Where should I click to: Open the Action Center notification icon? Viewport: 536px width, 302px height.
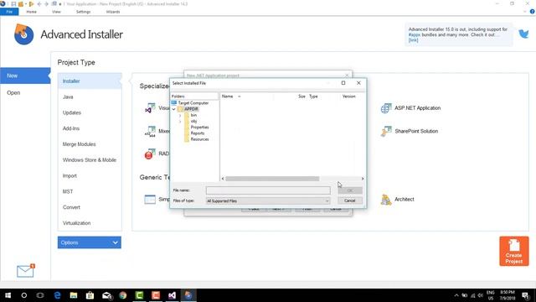(526, 295)
